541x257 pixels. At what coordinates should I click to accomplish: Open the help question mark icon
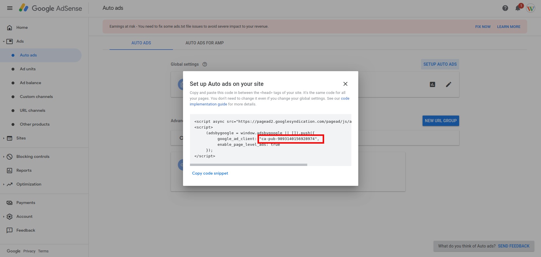pyautogui.click(x=505, y=8)
